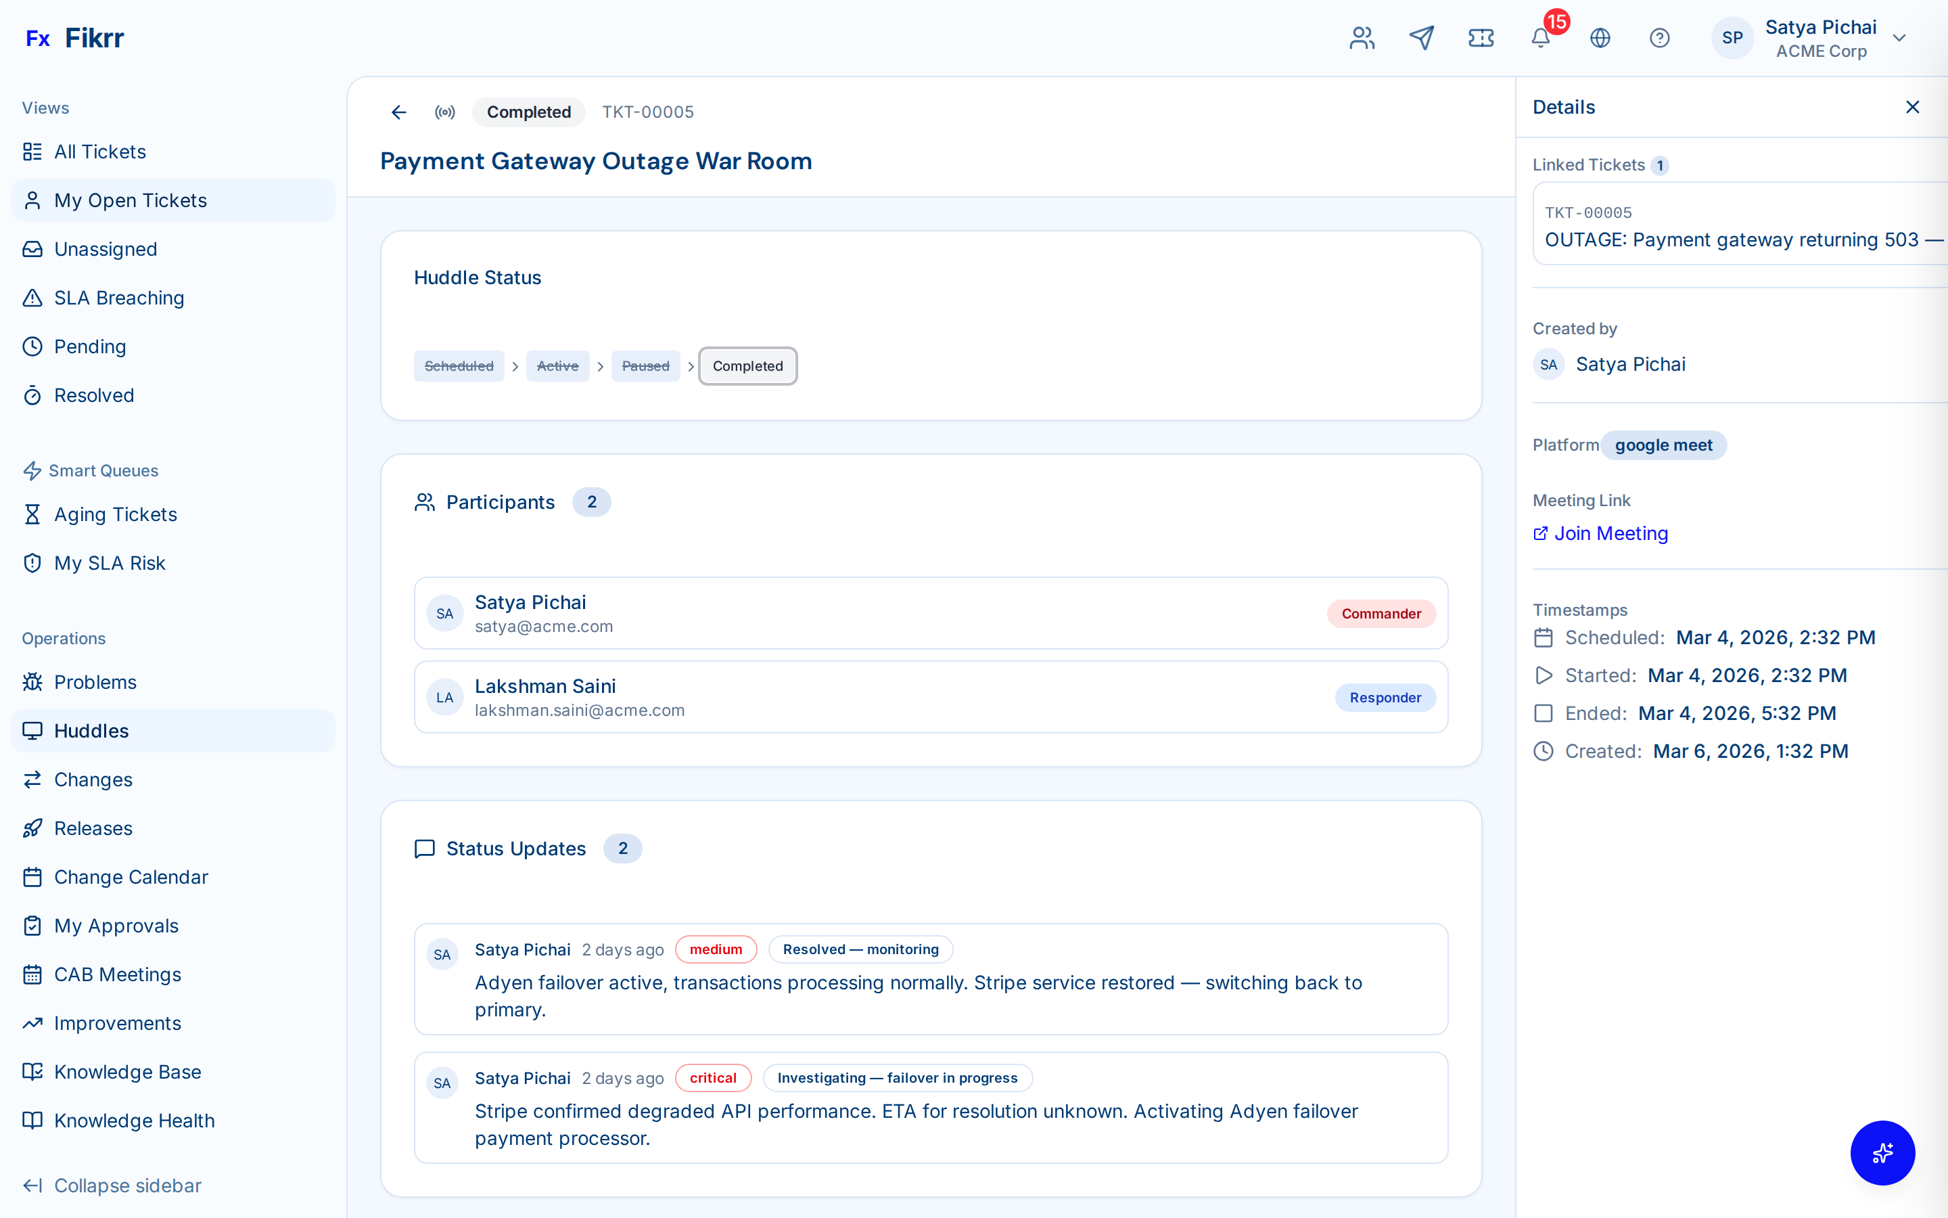Open notifications showing 15 alerts
This screenshot has width=1948, height=1218.
pos(1540,38)
